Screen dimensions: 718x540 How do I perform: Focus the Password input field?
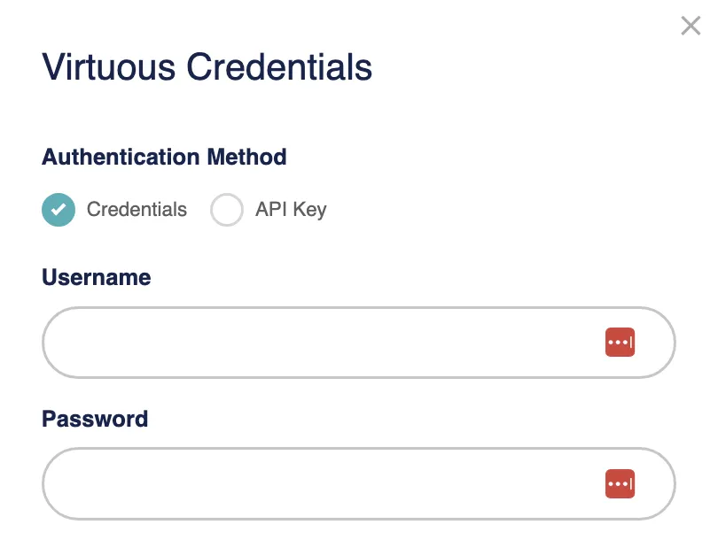click(319, 484)
